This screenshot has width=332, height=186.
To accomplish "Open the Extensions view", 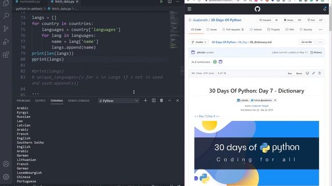I will [x=6, y=55].
